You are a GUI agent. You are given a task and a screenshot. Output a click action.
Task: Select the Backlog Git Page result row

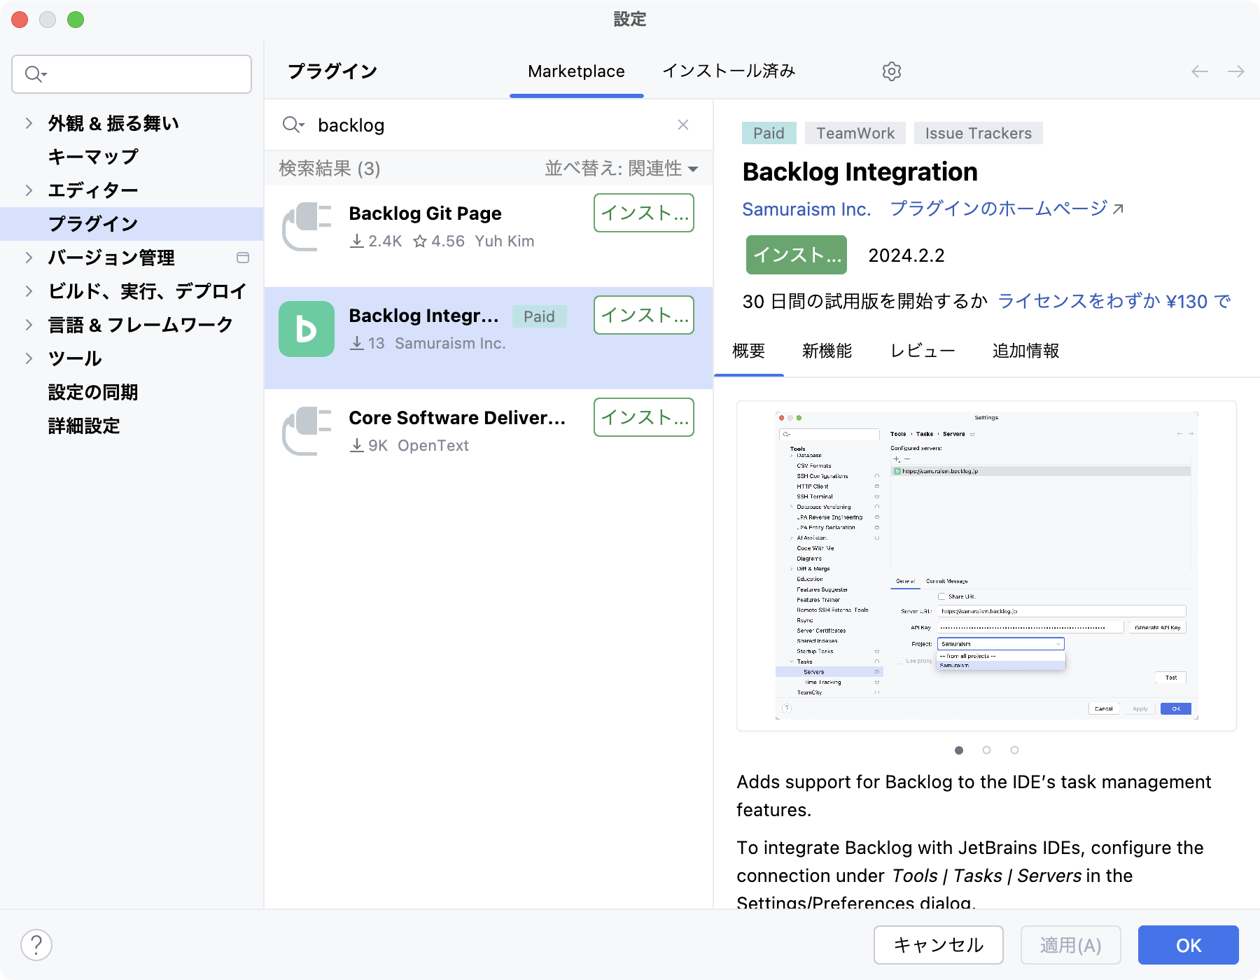[489, 236]
